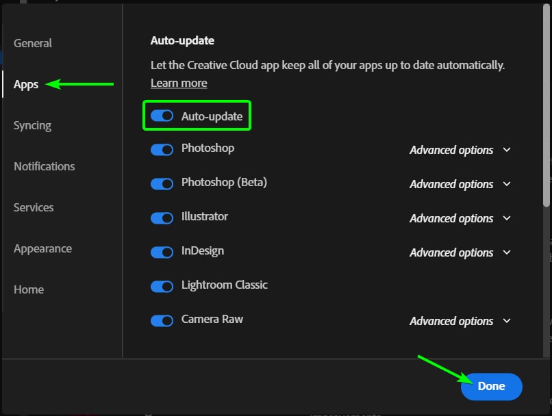Image resolution: width=552 pixels, height=416 pixels.
Task: Open the Services section
Action: [x=34, y=207]
